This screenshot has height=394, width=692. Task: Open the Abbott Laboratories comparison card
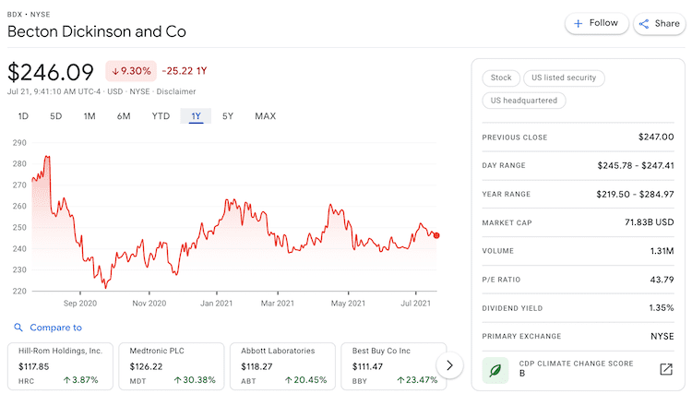coord(283,365)
